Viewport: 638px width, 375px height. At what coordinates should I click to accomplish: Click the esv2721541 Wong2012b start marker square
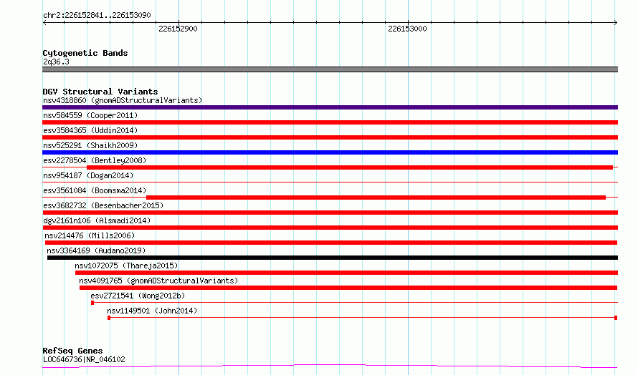[92, 303]
